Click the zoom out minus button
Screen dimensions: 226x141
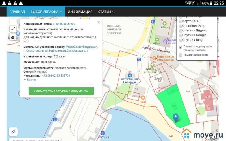pos(13,19)
